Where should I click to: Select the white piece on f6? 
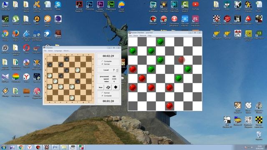78,70
